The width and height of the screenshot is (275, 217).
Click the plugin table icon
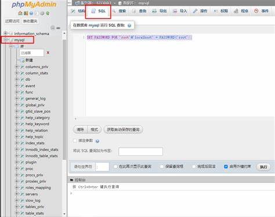pos(22,162)
